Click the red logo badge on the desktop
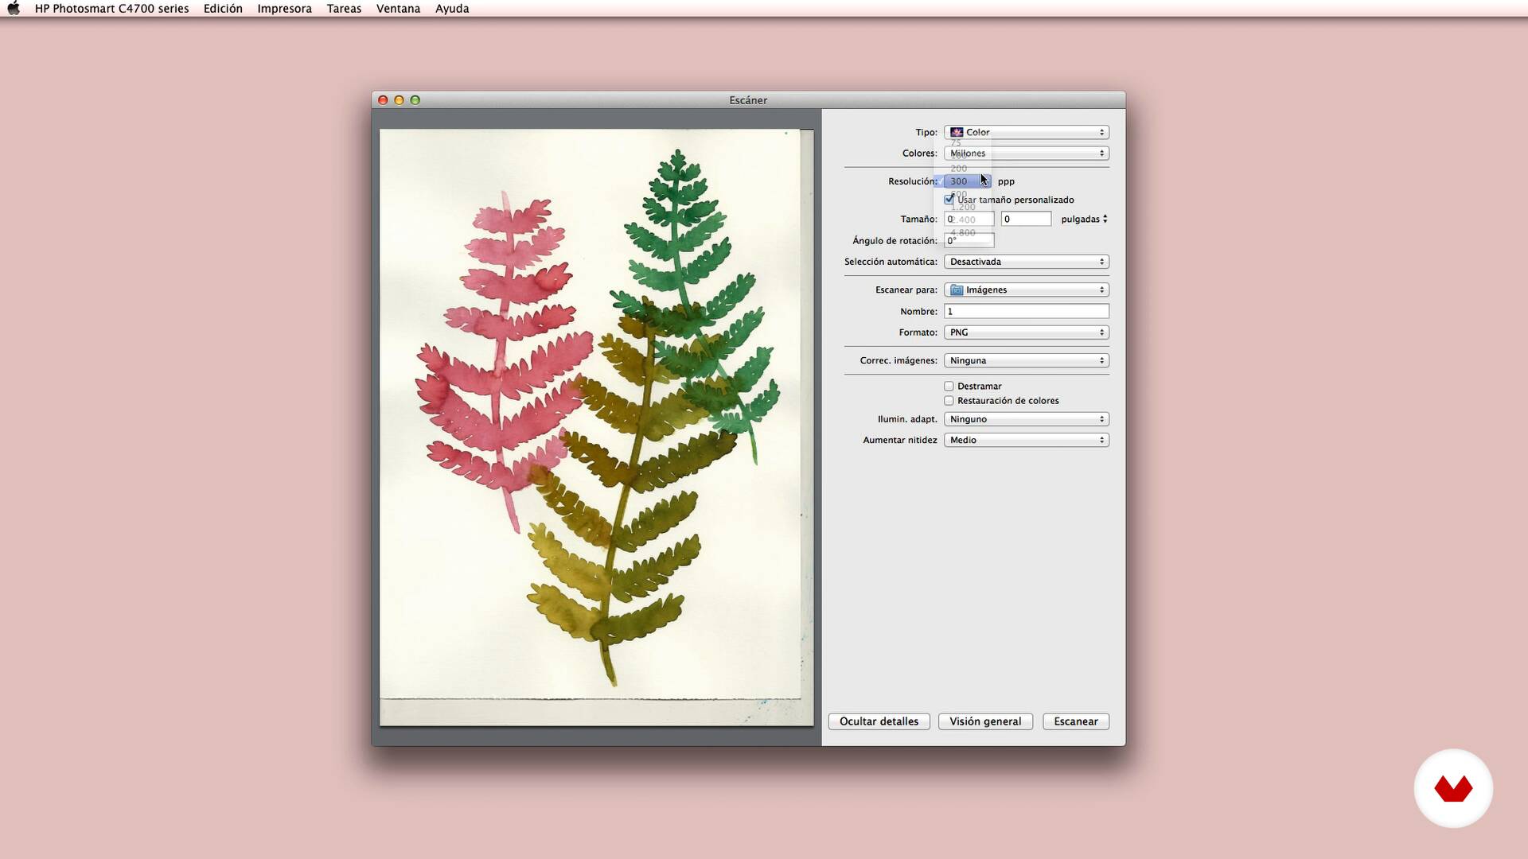Screen dimensions: 1528x859 (1453, 788)
